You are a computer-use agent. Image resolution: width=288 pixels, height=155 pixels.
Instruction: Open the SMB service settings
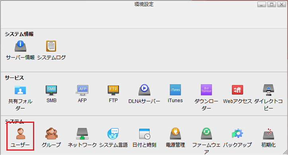point(51,90)
